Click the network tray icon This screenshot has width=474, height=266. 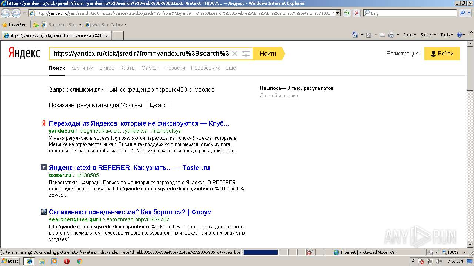429,261
